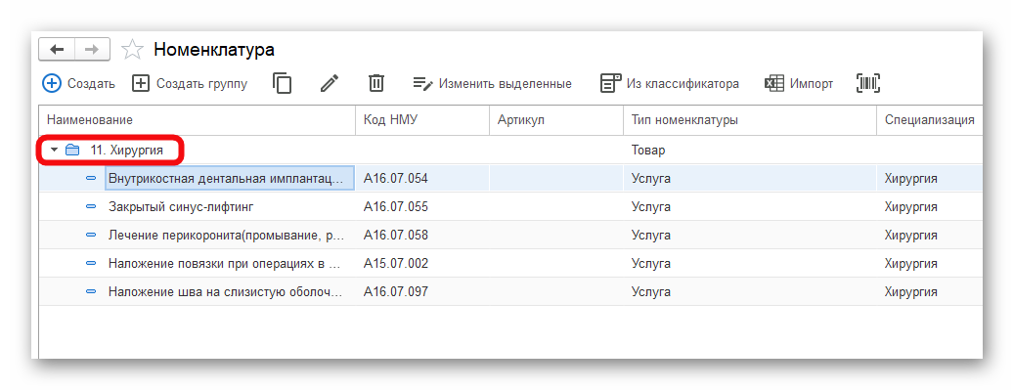Viewport: 1014px width, 390px height.
Task: Click Услуга cell for Закрытый синус-лифтинг
Action: (x=750, y=207)
